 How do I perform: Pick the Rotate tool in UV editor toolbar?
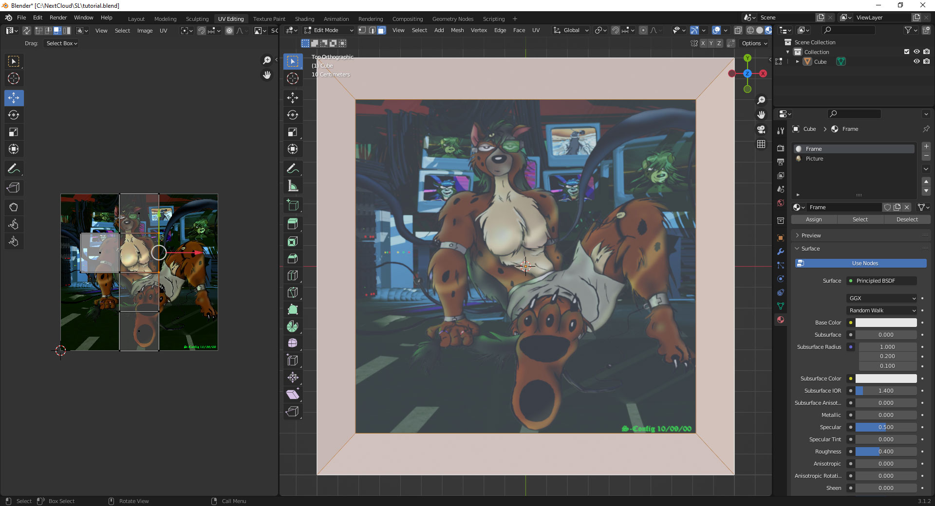pos(14,115)
